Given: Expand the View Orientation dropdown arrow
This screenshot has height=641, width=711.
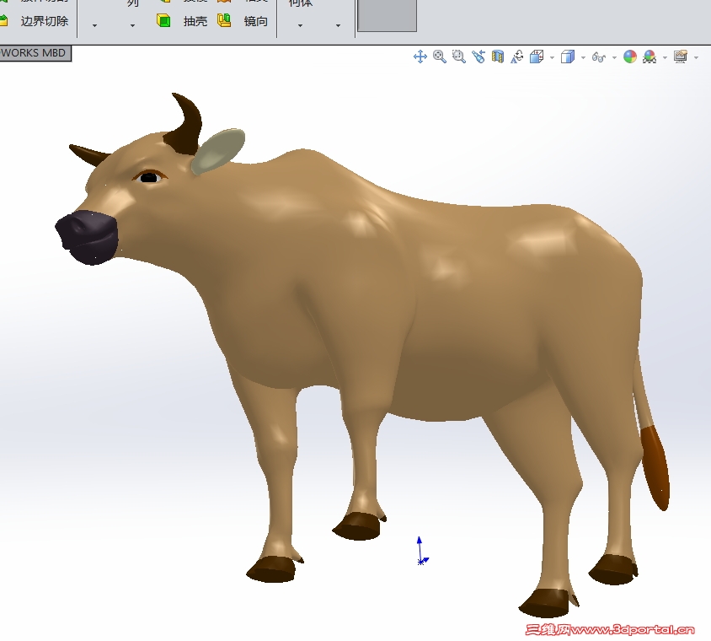Looking at the screenshot, I should tap(552, 57).
